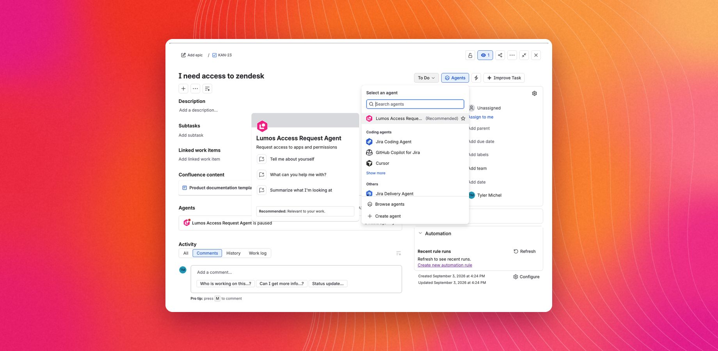
Task: Click the plus add button under title
Action: [x=183, y=89]
